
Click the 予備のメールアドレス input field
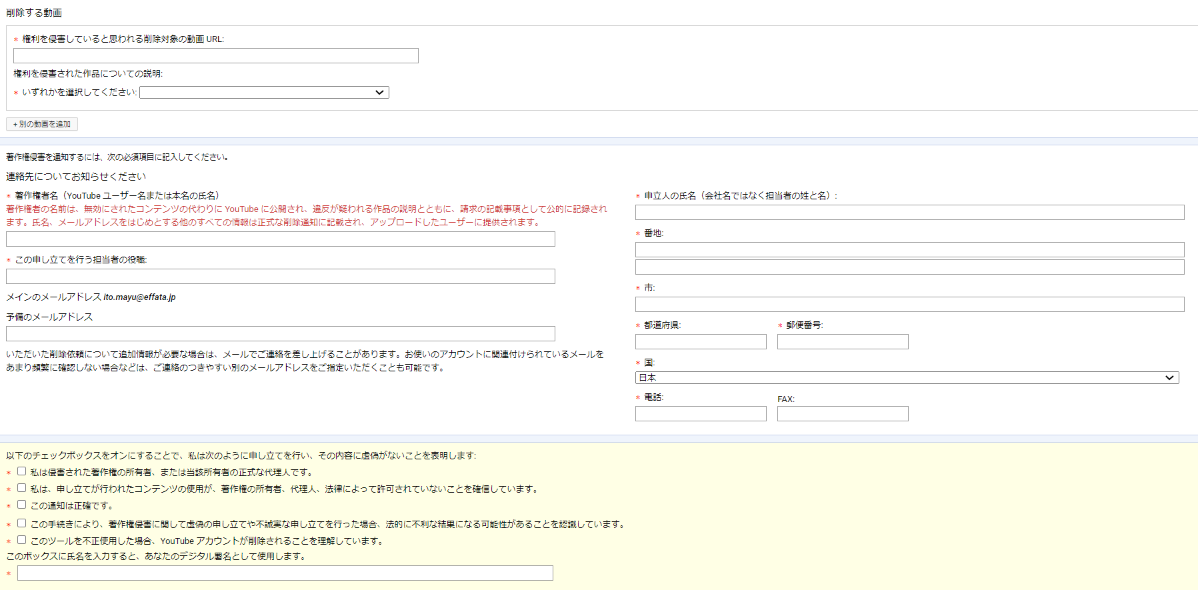281,333
